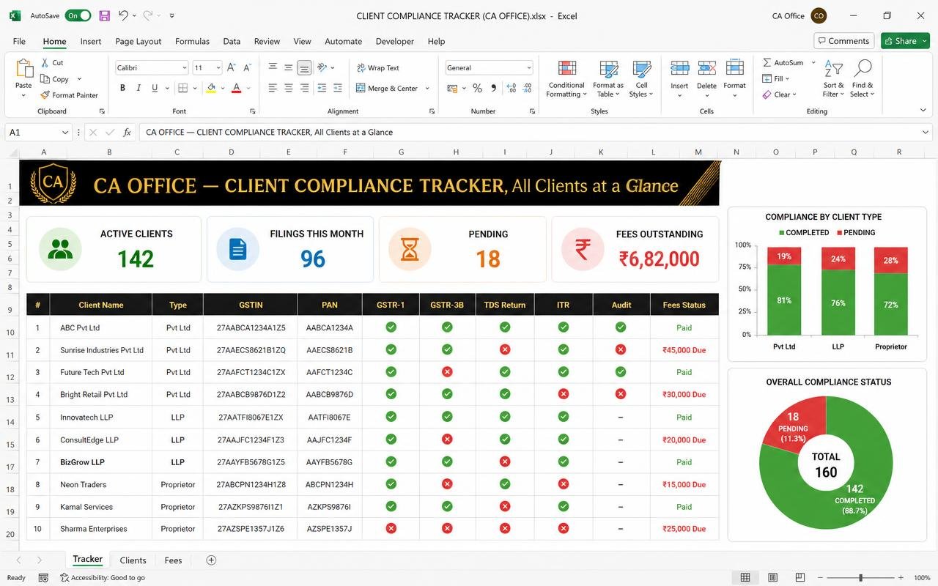Click the Insert Function fx icon
The width and height of the screenshot is (938, 586).
(x=127, y=133)
